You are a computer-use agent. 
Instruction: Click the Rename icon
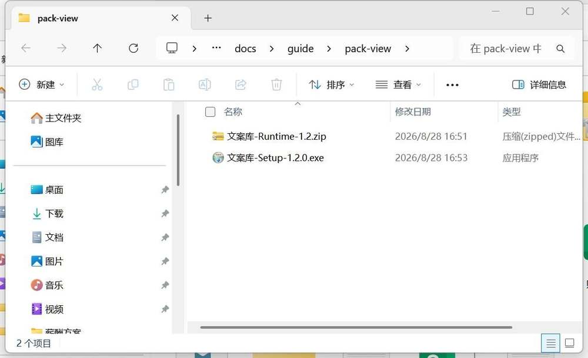[x=205, y=85]
